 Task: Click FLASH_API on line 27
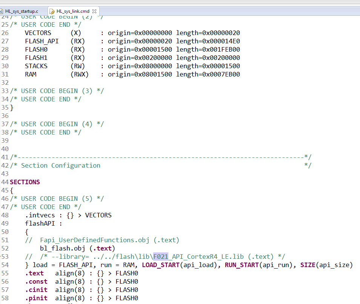[x=42, y=41]
